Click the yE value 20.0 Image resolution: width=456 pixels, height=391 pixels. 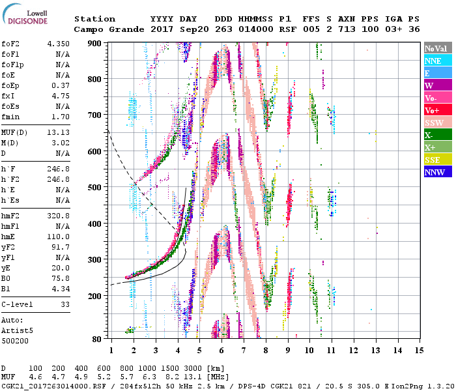(61, 268)
